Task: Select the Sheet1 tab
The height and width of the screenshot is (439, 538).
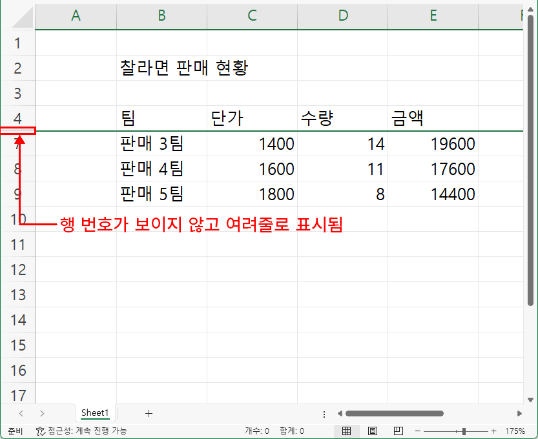Action: pyautogui.click(x=95, y=413)
